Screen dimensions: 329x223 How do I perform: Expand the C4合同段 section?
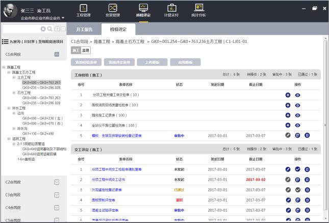(x=57, y=208)
